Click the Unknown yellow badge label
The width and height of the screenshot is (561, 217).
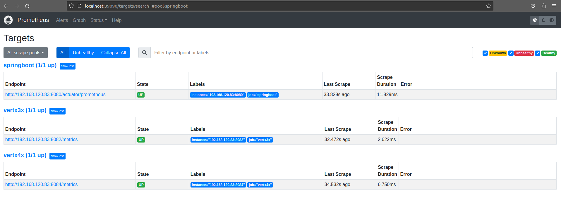(498, 53)
